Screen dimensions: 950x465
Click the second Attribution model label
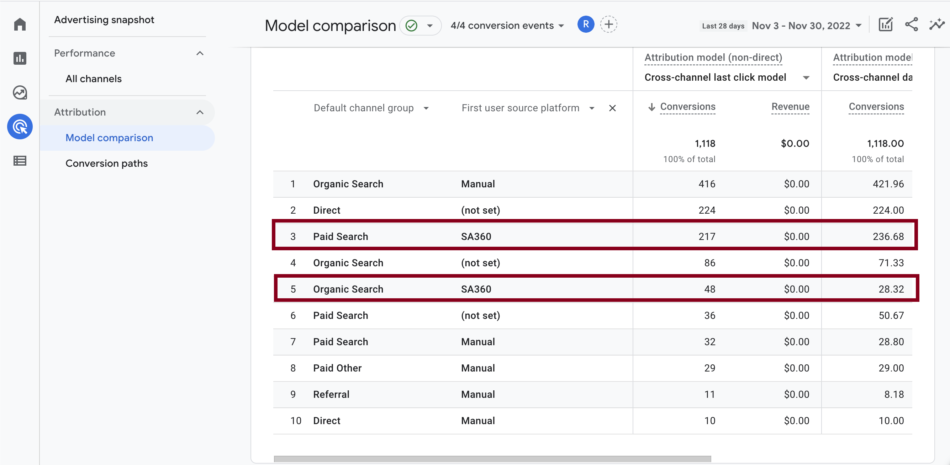tap(872, 58)
